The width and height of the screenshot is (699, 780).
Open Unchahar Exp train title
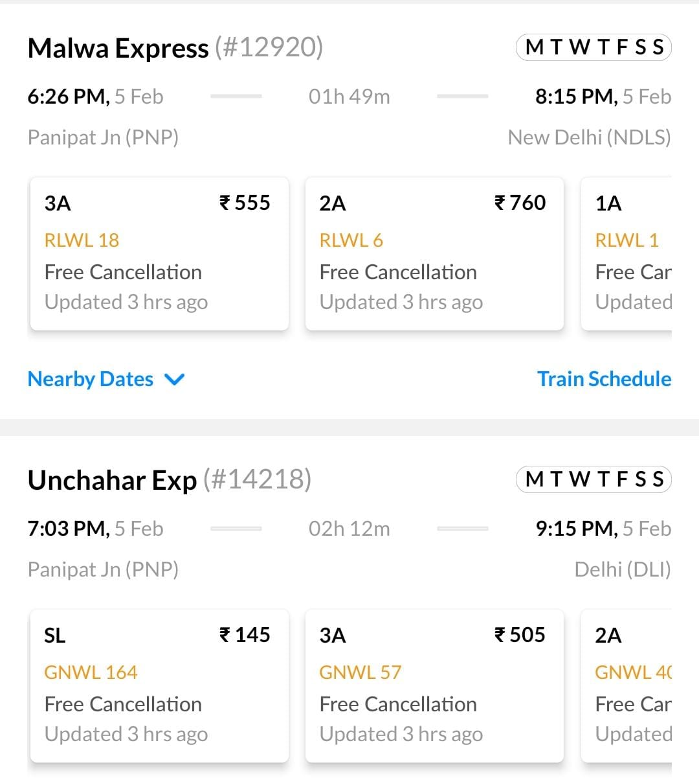coord(112,481)
